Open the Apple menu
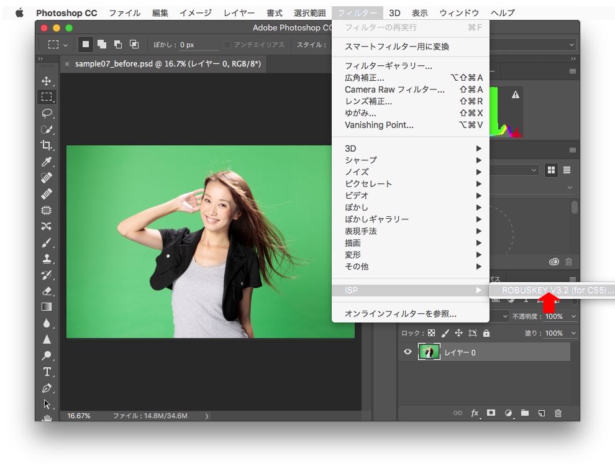The width and height of the screenshot is (615, 471). [x=19, y=13]
